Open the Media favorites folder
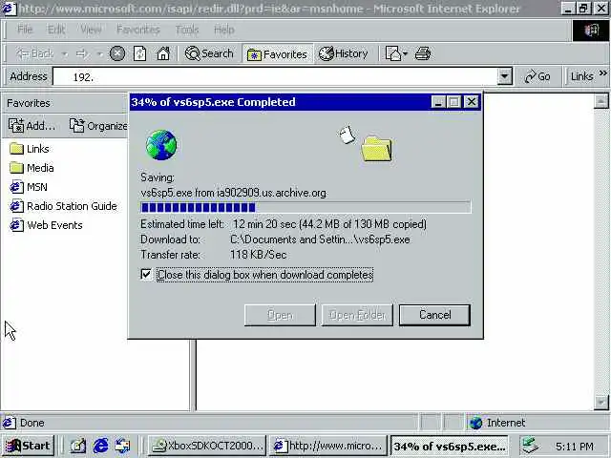This screenshot has width=611, height=458. click(x=32, y=168)
